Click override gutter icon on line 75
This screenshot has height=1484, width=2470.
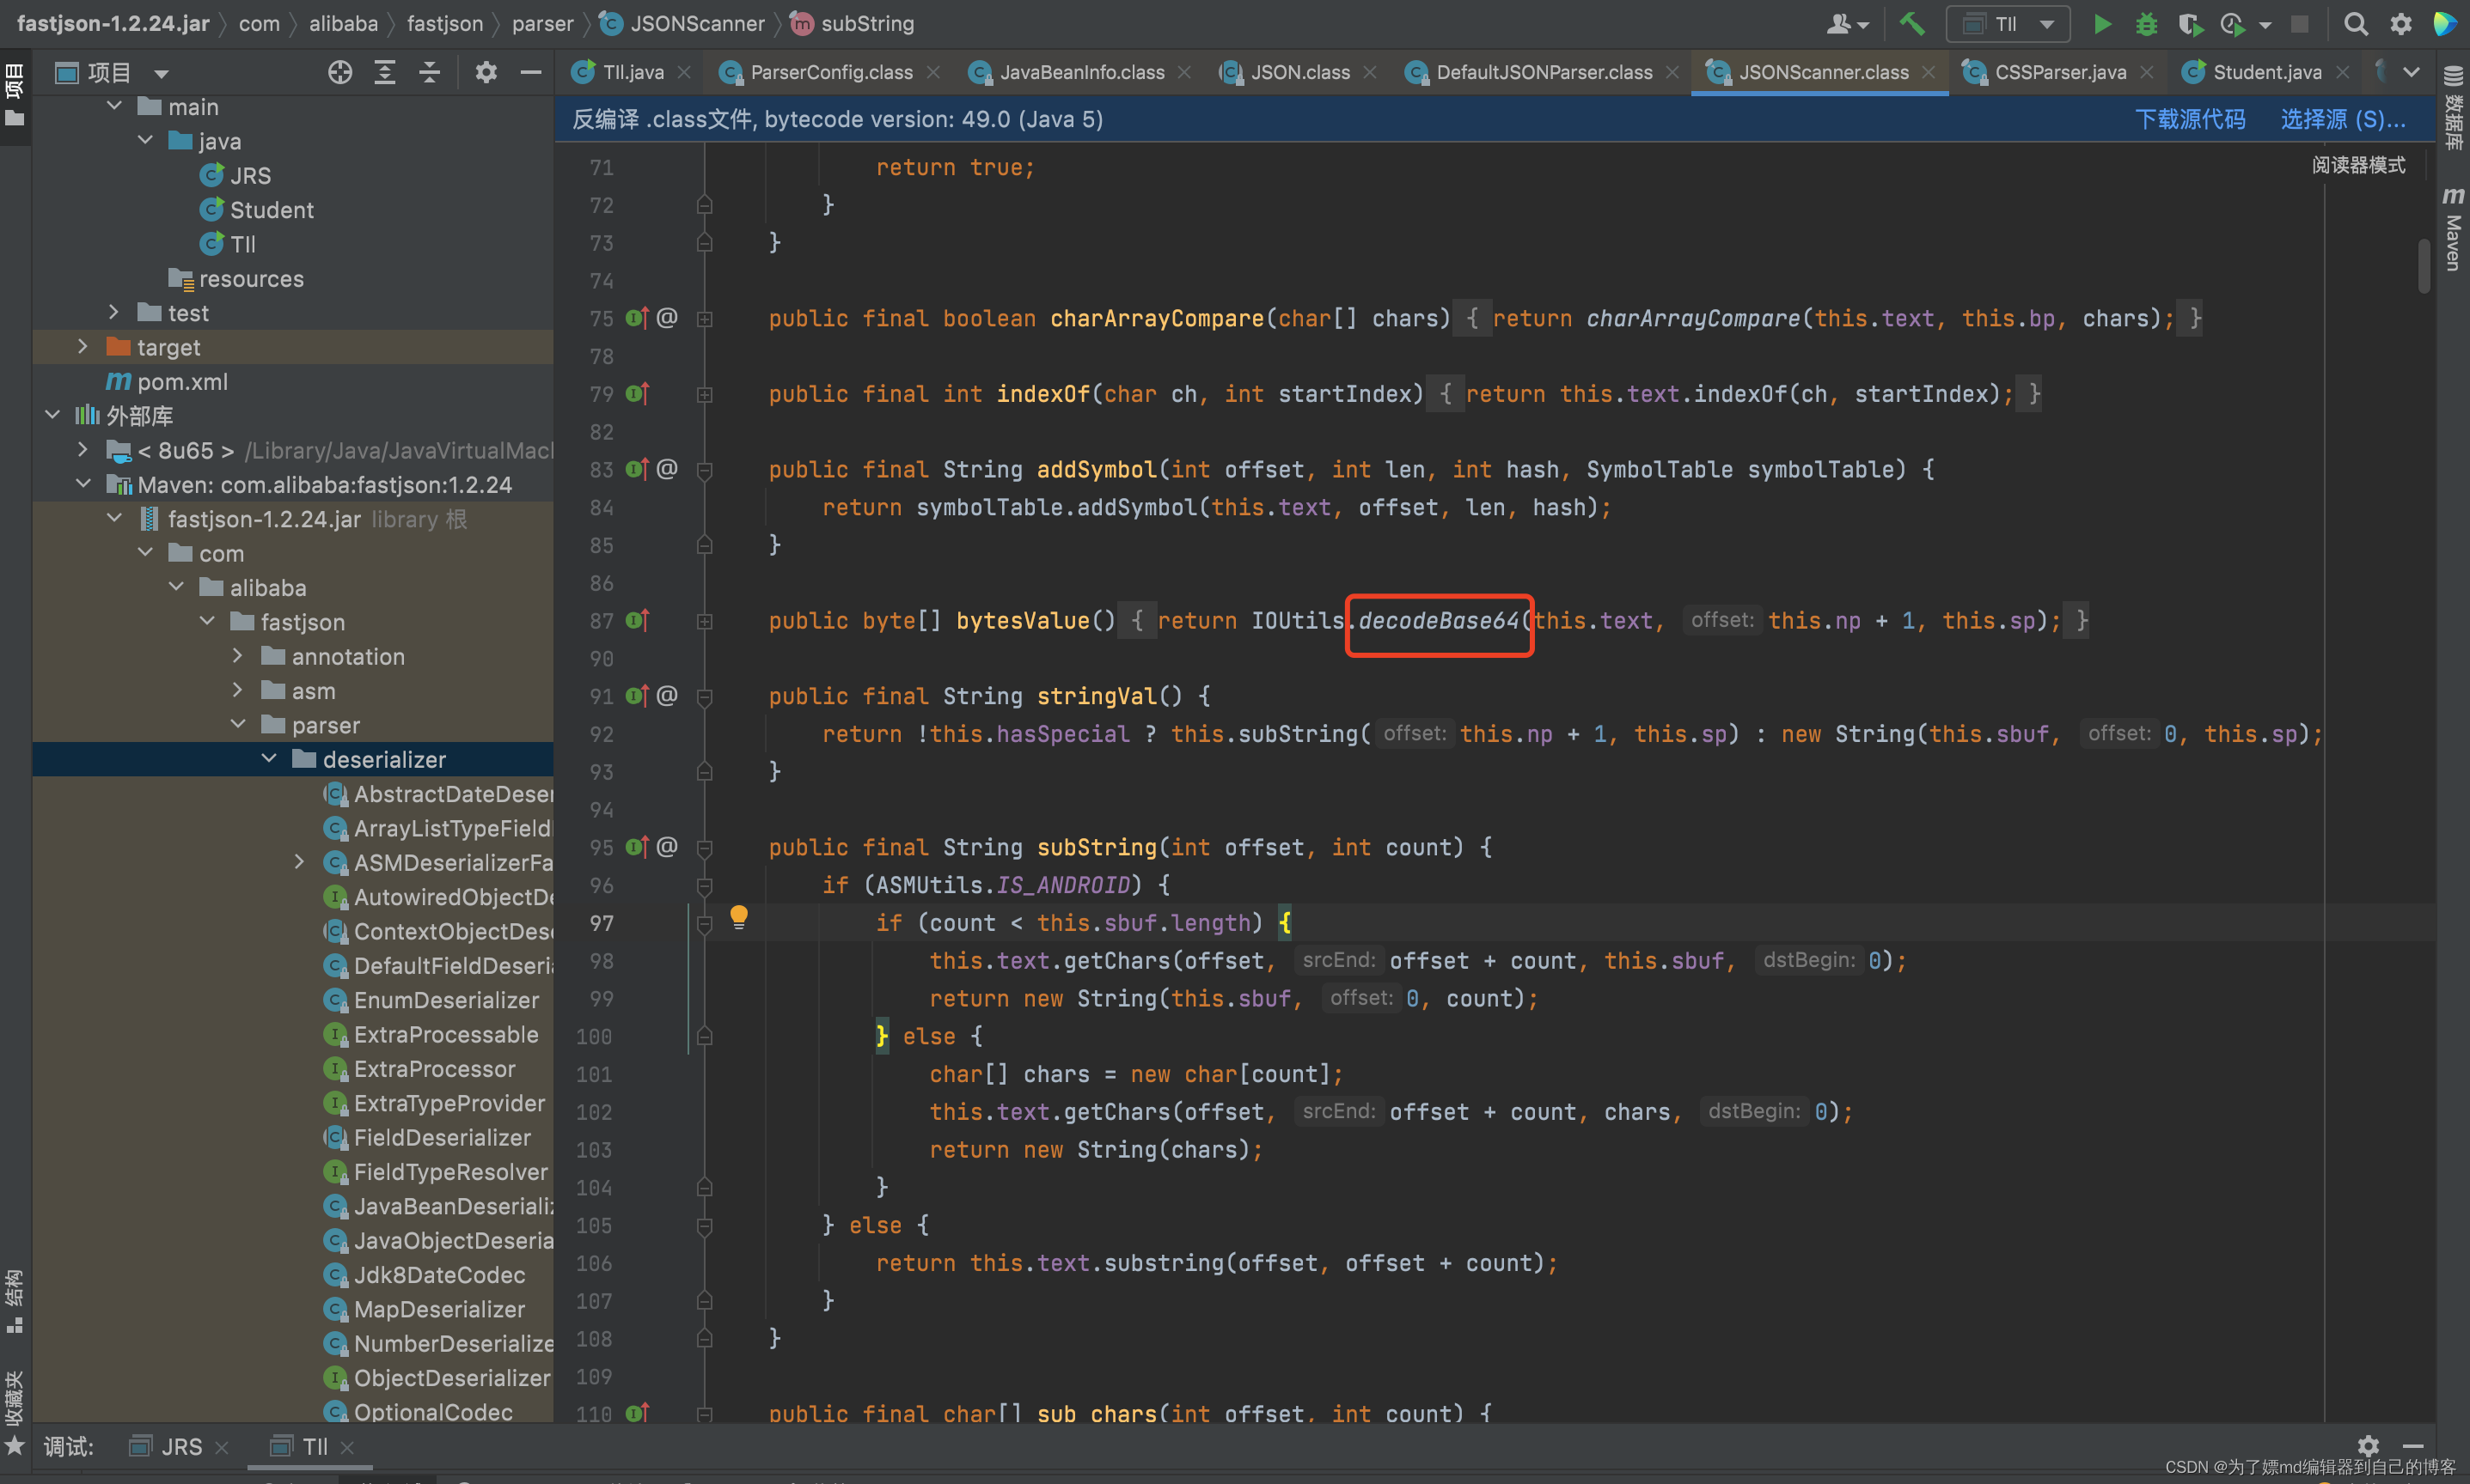click(637, 318)
